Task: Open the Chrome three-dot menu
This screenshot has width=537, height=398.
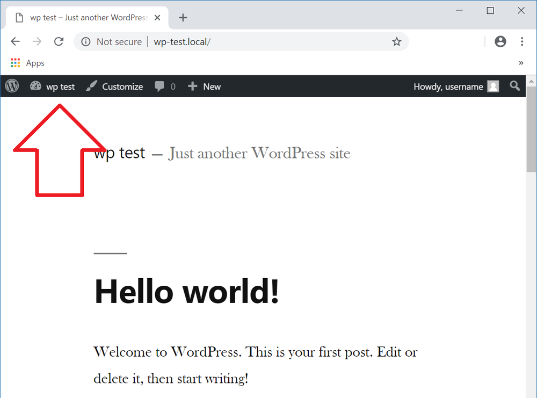Action: coord(522,41)
